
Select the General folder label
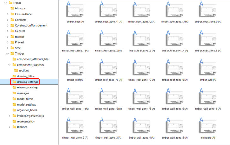pos(20,31)
